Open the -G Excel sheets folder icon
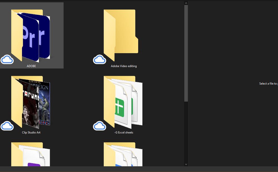 coord(123,102)
